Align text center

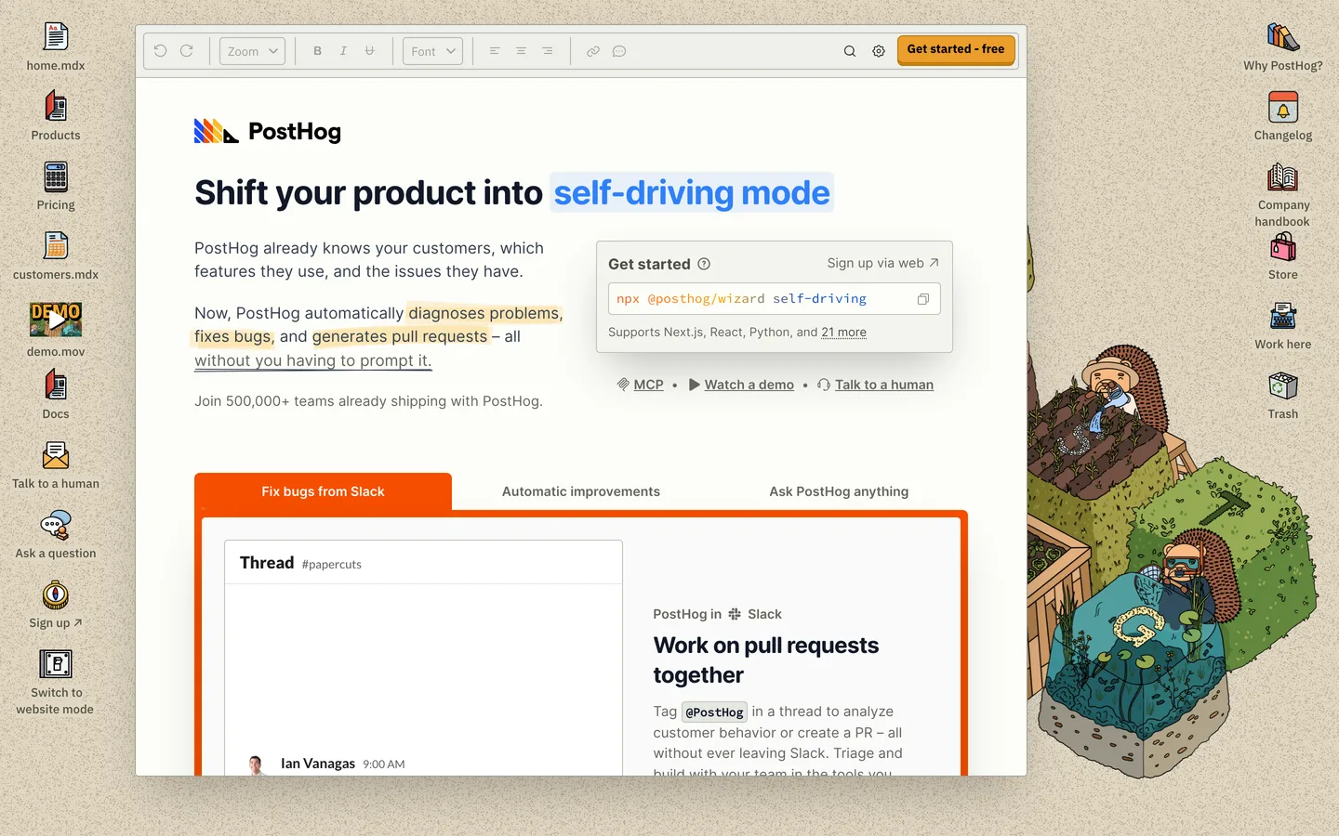(x=521, y=51)
